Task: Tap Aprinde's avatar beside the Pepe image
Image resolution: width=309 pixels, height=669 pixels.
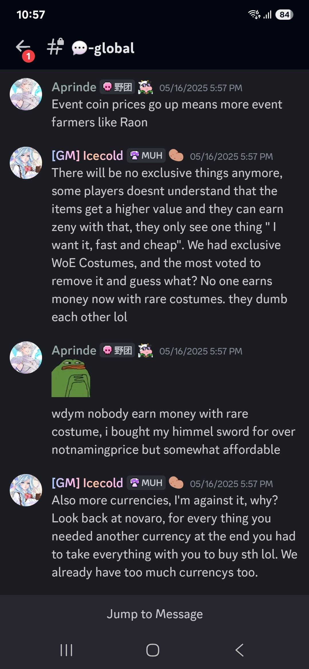Action: point(26,357)
